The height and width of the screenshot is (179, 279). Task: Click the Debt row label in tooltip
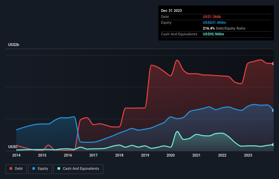[x=165, y=17]
